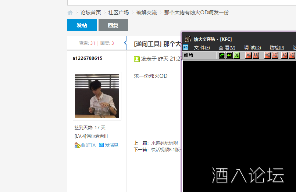Open the 破解交流 board link
The image size is (296, 192).
coord(146,12)
